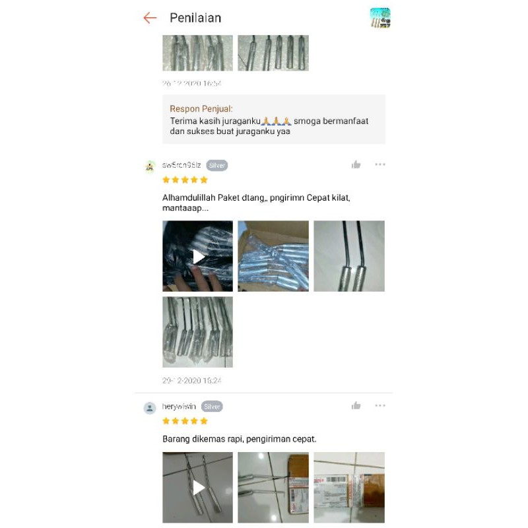Open the review photo of items in a cardboard box
The width and height of the screenshot is (528, 528).
pos(273,256)
